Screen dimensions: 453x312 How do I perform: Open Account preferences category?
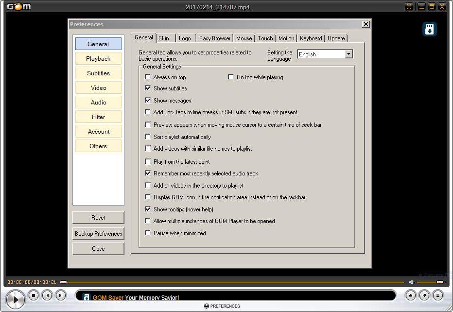click(x=98, y=131)
